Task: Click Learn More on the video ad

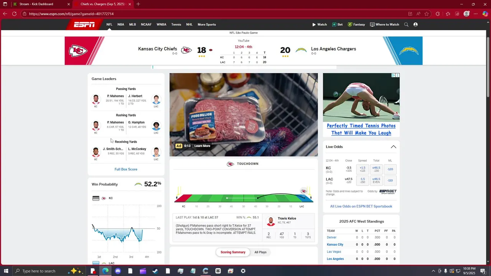Action: pos(202,146)
